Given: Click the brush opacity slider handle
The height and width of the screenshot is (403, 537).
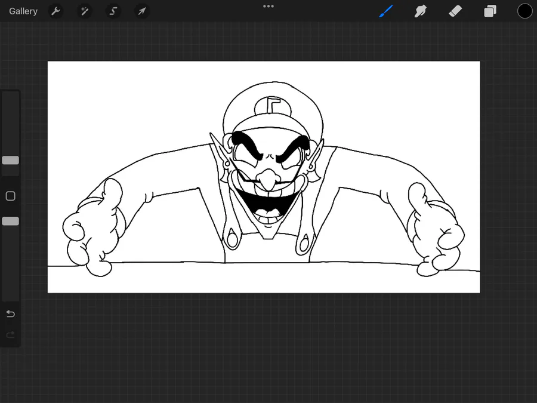Looking at the screenshot, I should tap(11, 222).
